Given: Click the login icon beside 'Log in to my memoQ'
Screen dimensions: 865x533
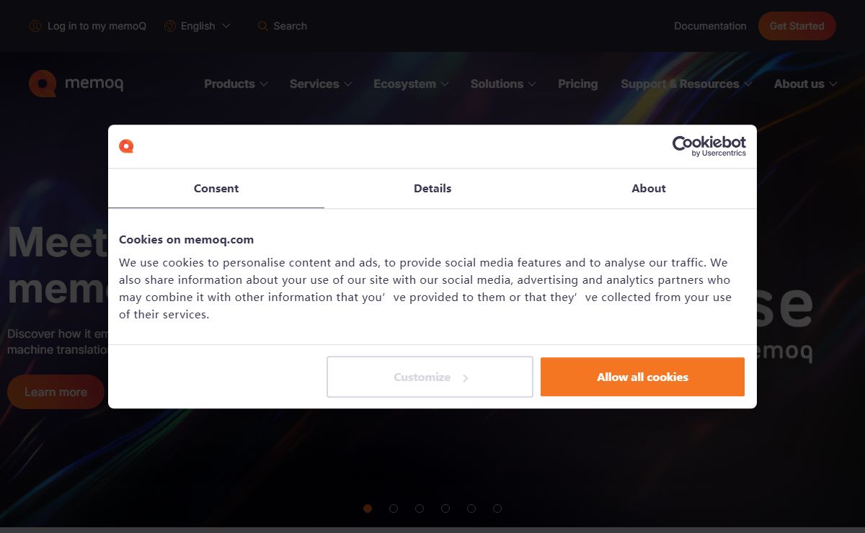Looking at the screenshot, I should click(x=35, y=26).
